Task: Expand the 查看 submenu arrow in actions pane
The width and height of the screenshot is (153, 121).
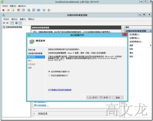Action: coord(151,45)
